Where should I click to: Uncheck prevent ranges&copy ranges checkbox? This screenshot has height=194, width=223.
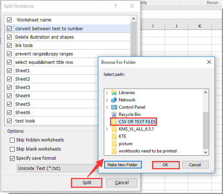click(x=10, y=54)
